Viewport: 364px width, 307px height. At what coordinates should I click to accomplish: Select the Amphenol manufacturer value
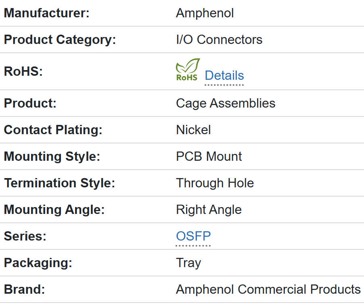click(x=205, y=13)
